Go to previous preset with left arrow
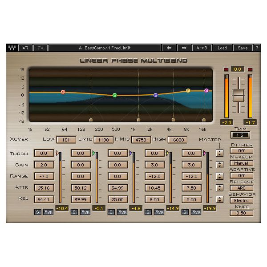The height and width of the screenshot is (267, 267). 169,48
